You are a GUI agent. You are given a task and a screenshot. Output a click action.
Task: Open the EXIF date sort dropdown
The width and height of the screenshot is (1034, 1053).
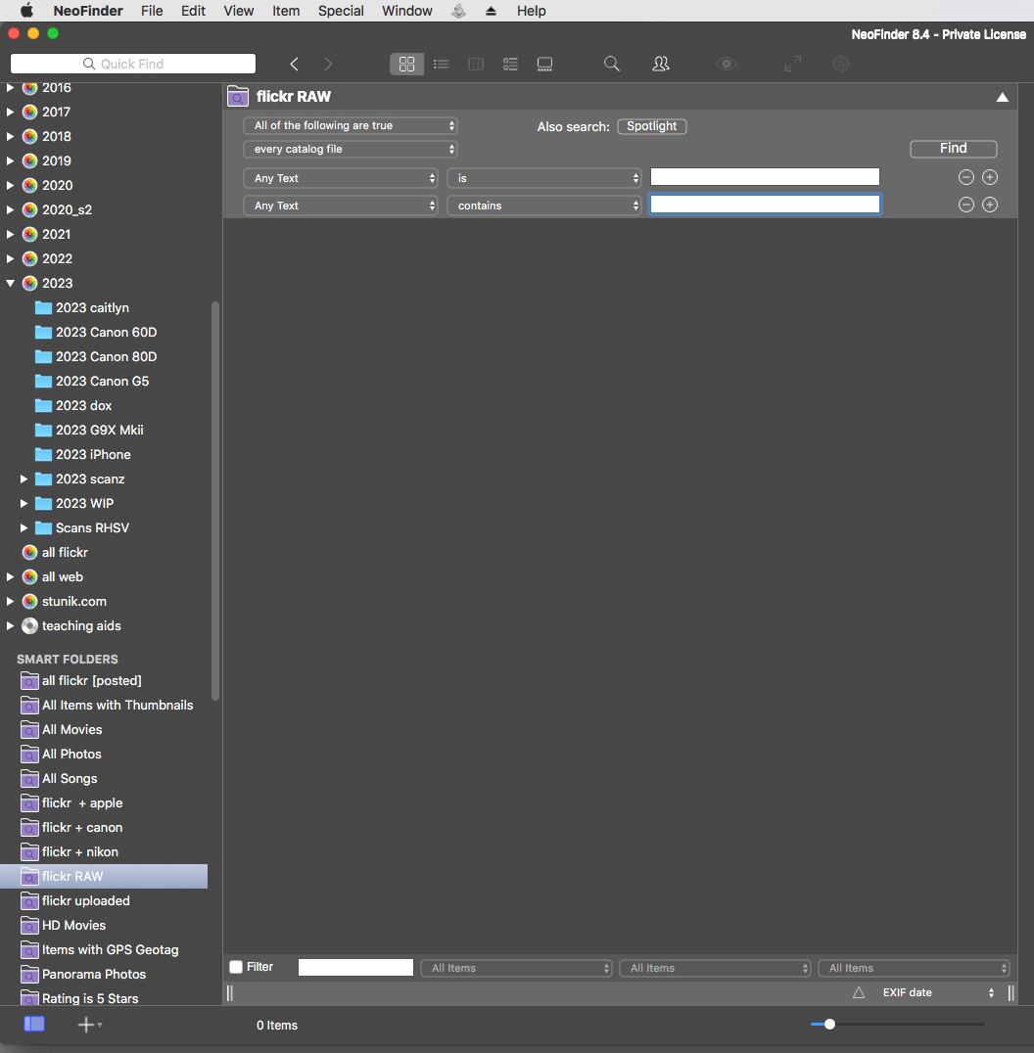(x=938, y=992)
